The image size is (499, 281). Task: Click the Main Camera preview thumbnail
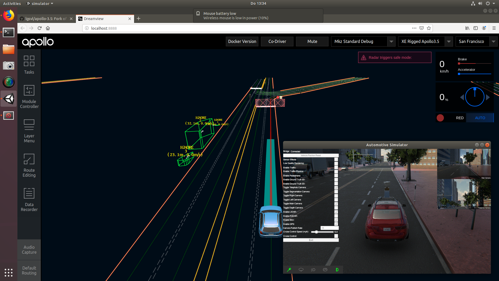pos(464,164)
